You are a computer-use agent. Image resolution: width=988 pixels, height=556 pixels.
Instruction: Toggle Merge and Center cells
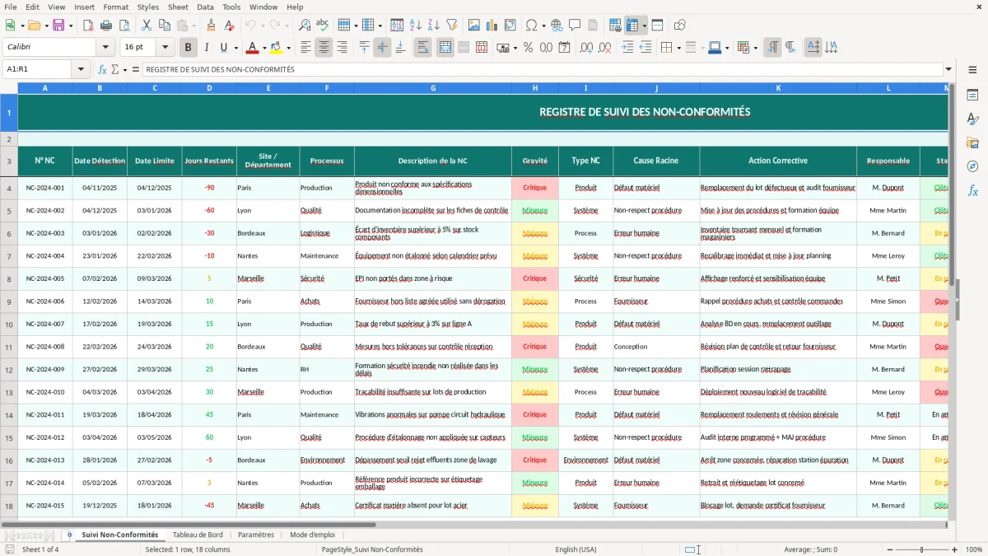[x=445, y=48]
